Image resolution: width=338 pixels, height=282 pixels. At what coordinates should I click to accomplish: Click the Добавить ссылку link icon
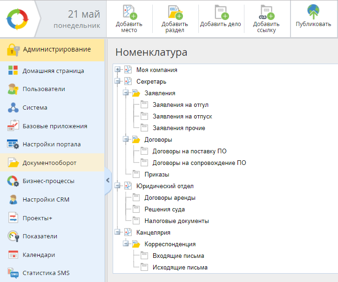click(267, 12)
